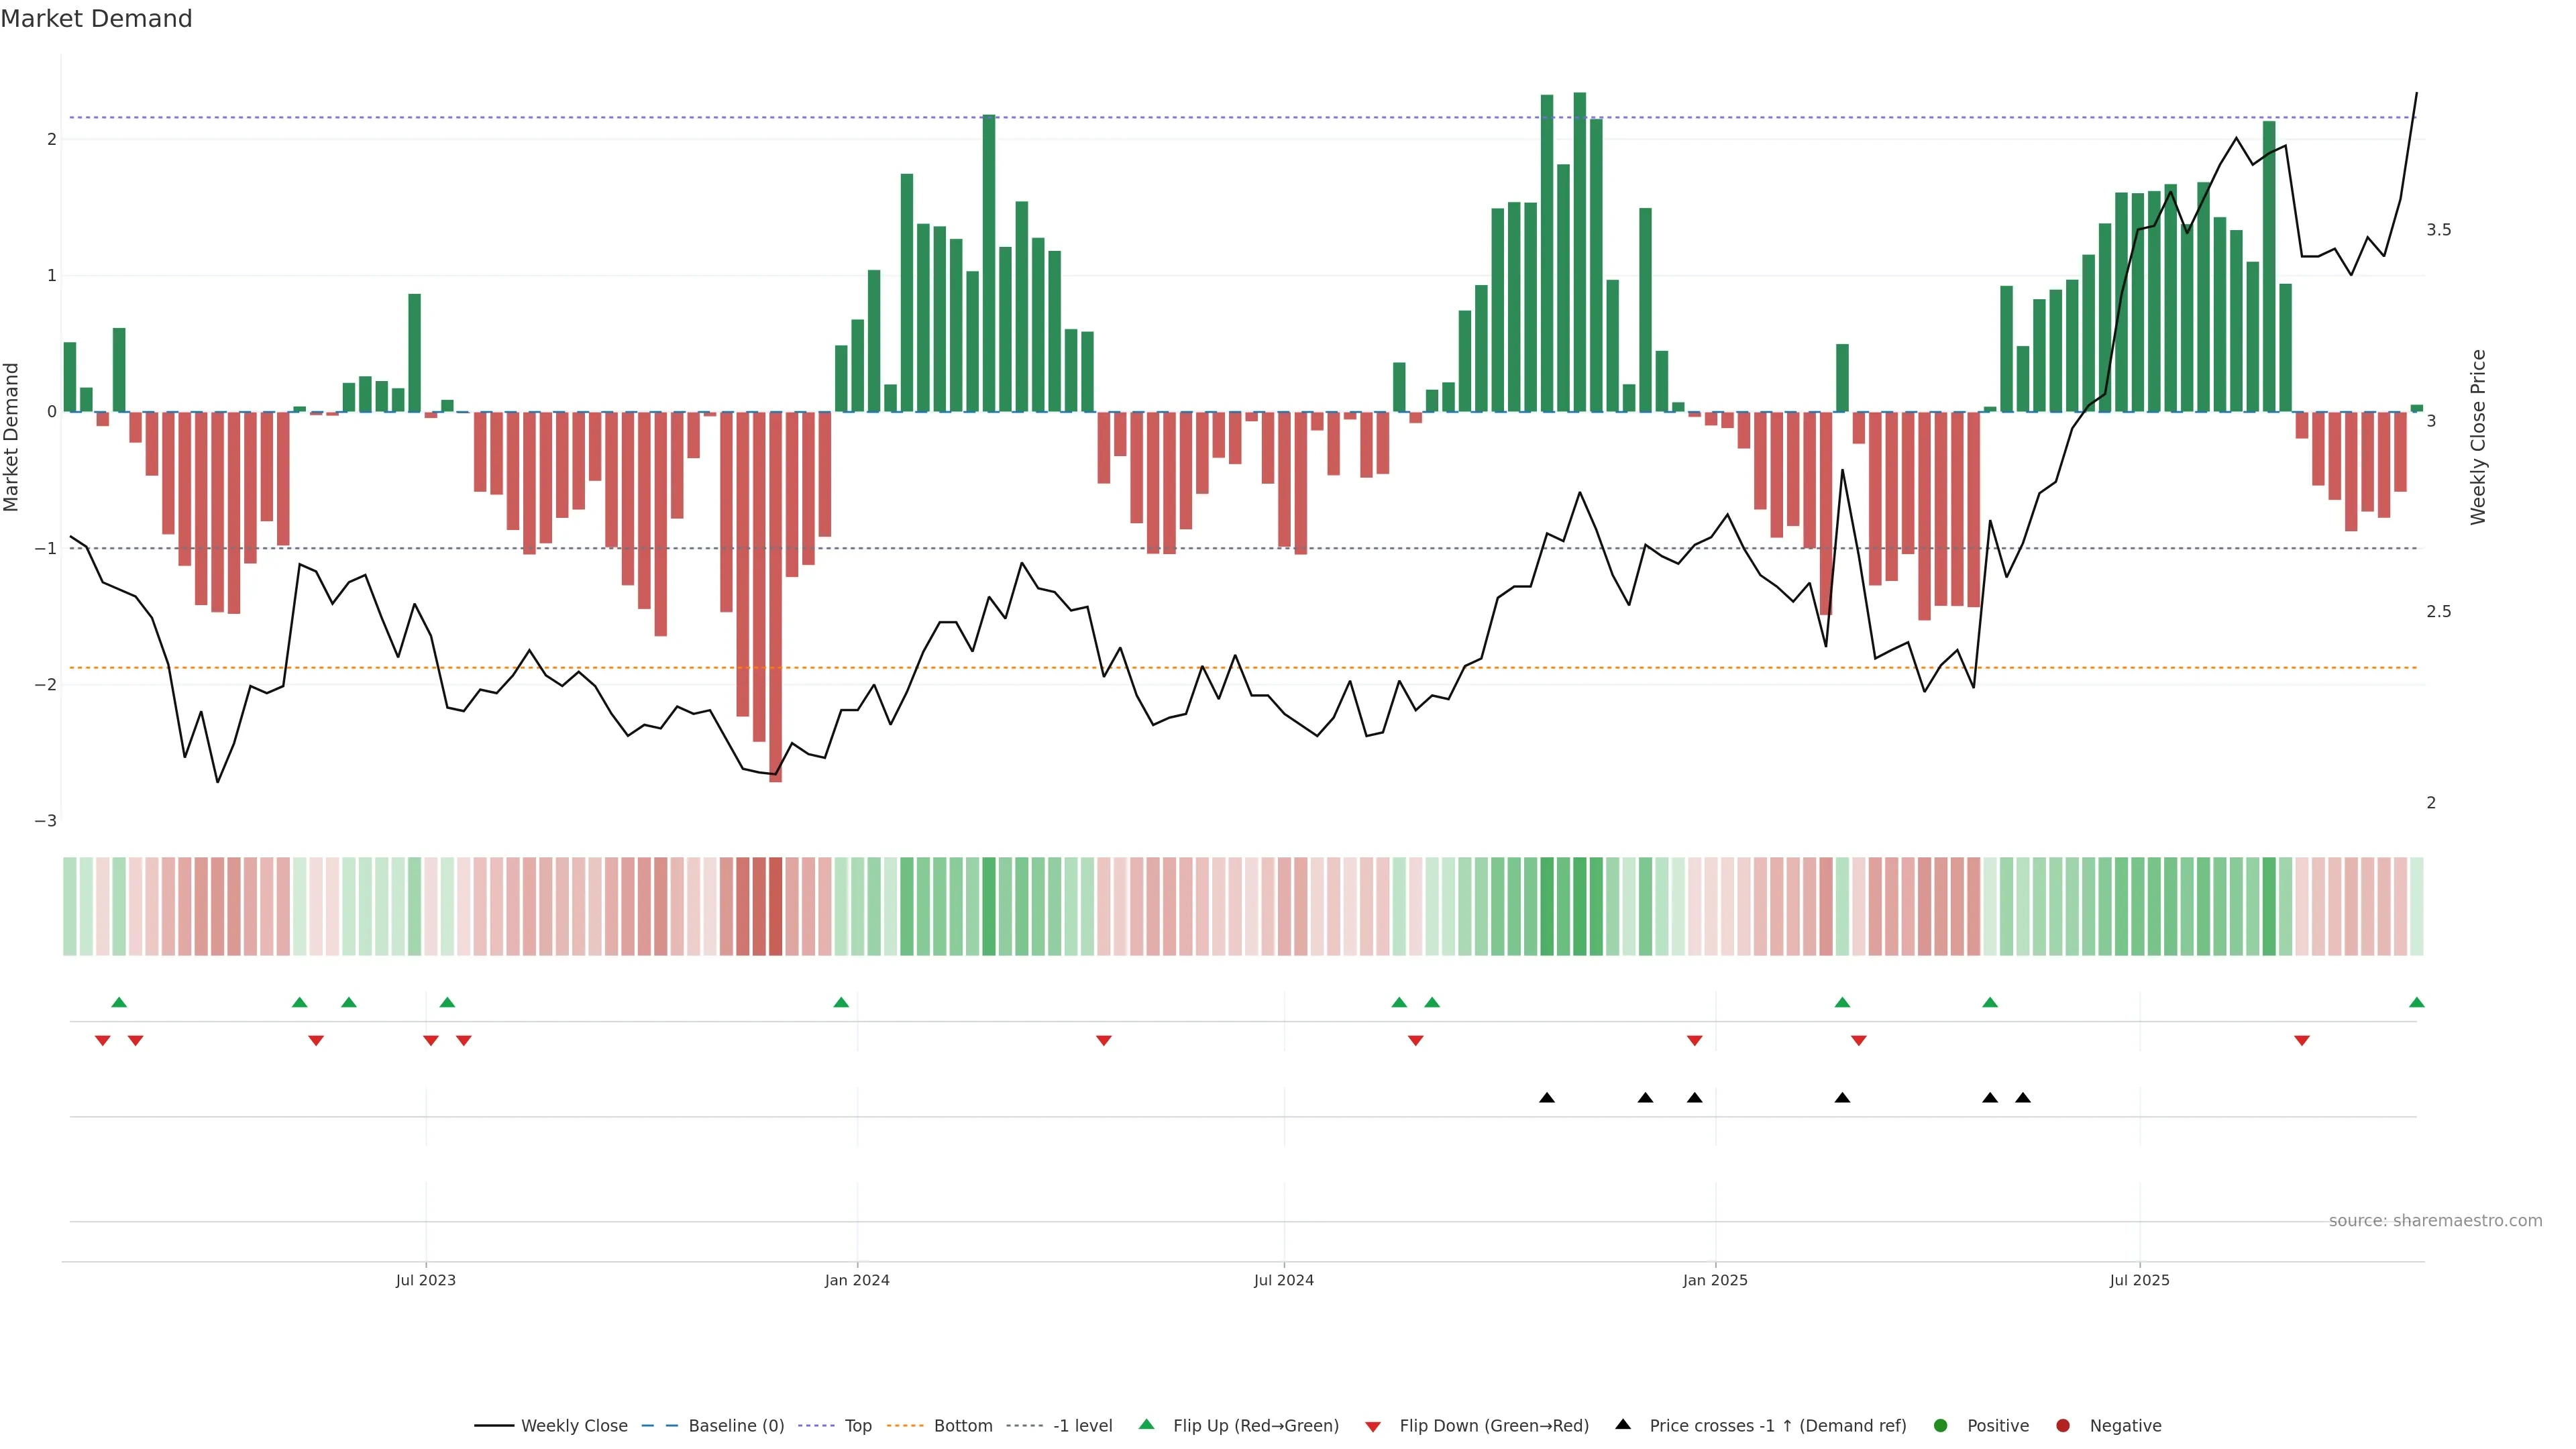Click the Jul 2025 x-axis label

(x=2139, y=1281)
